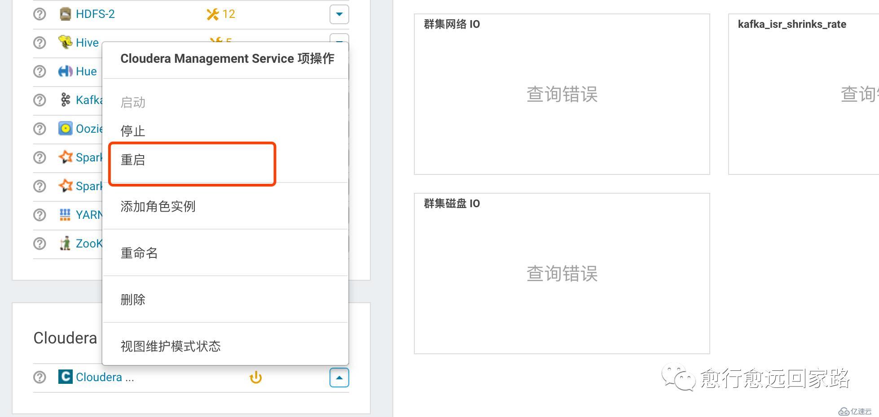The height and width of the screenshot is (417, 879).
Task: Click the health status icon beside ZooKeeper
Action: (40, 243)
